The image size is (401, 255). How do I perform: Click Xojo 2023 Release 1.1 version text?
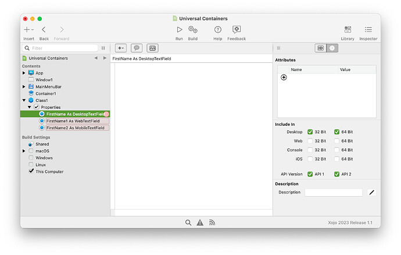(x=350, y=222)
